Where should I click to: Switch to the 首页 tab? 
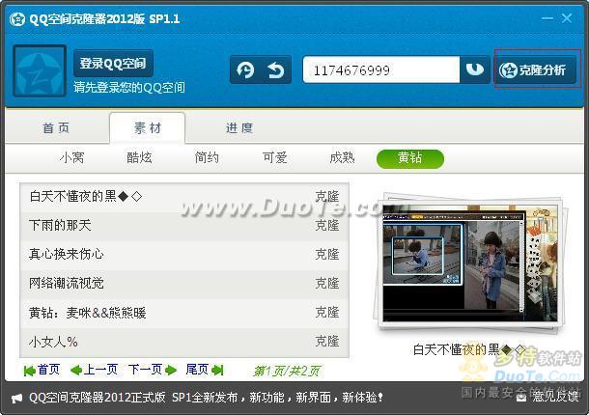point(56,128)
